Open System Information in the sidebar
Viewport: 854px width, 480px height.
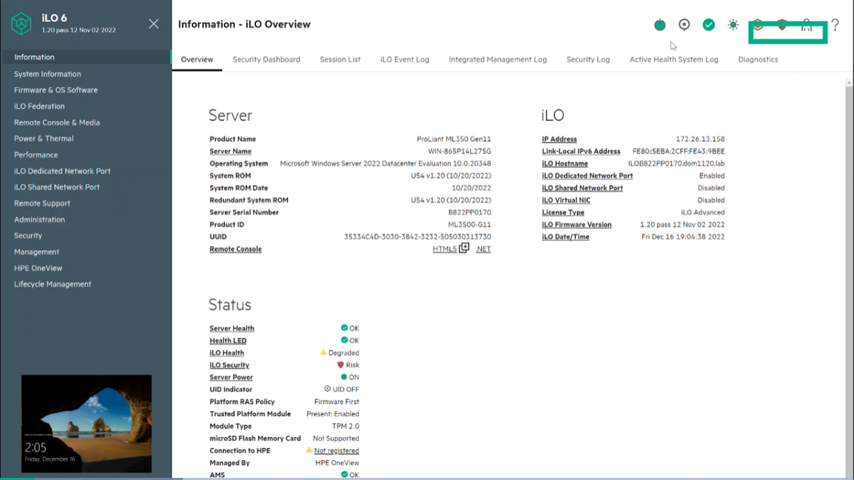(48, 74)
